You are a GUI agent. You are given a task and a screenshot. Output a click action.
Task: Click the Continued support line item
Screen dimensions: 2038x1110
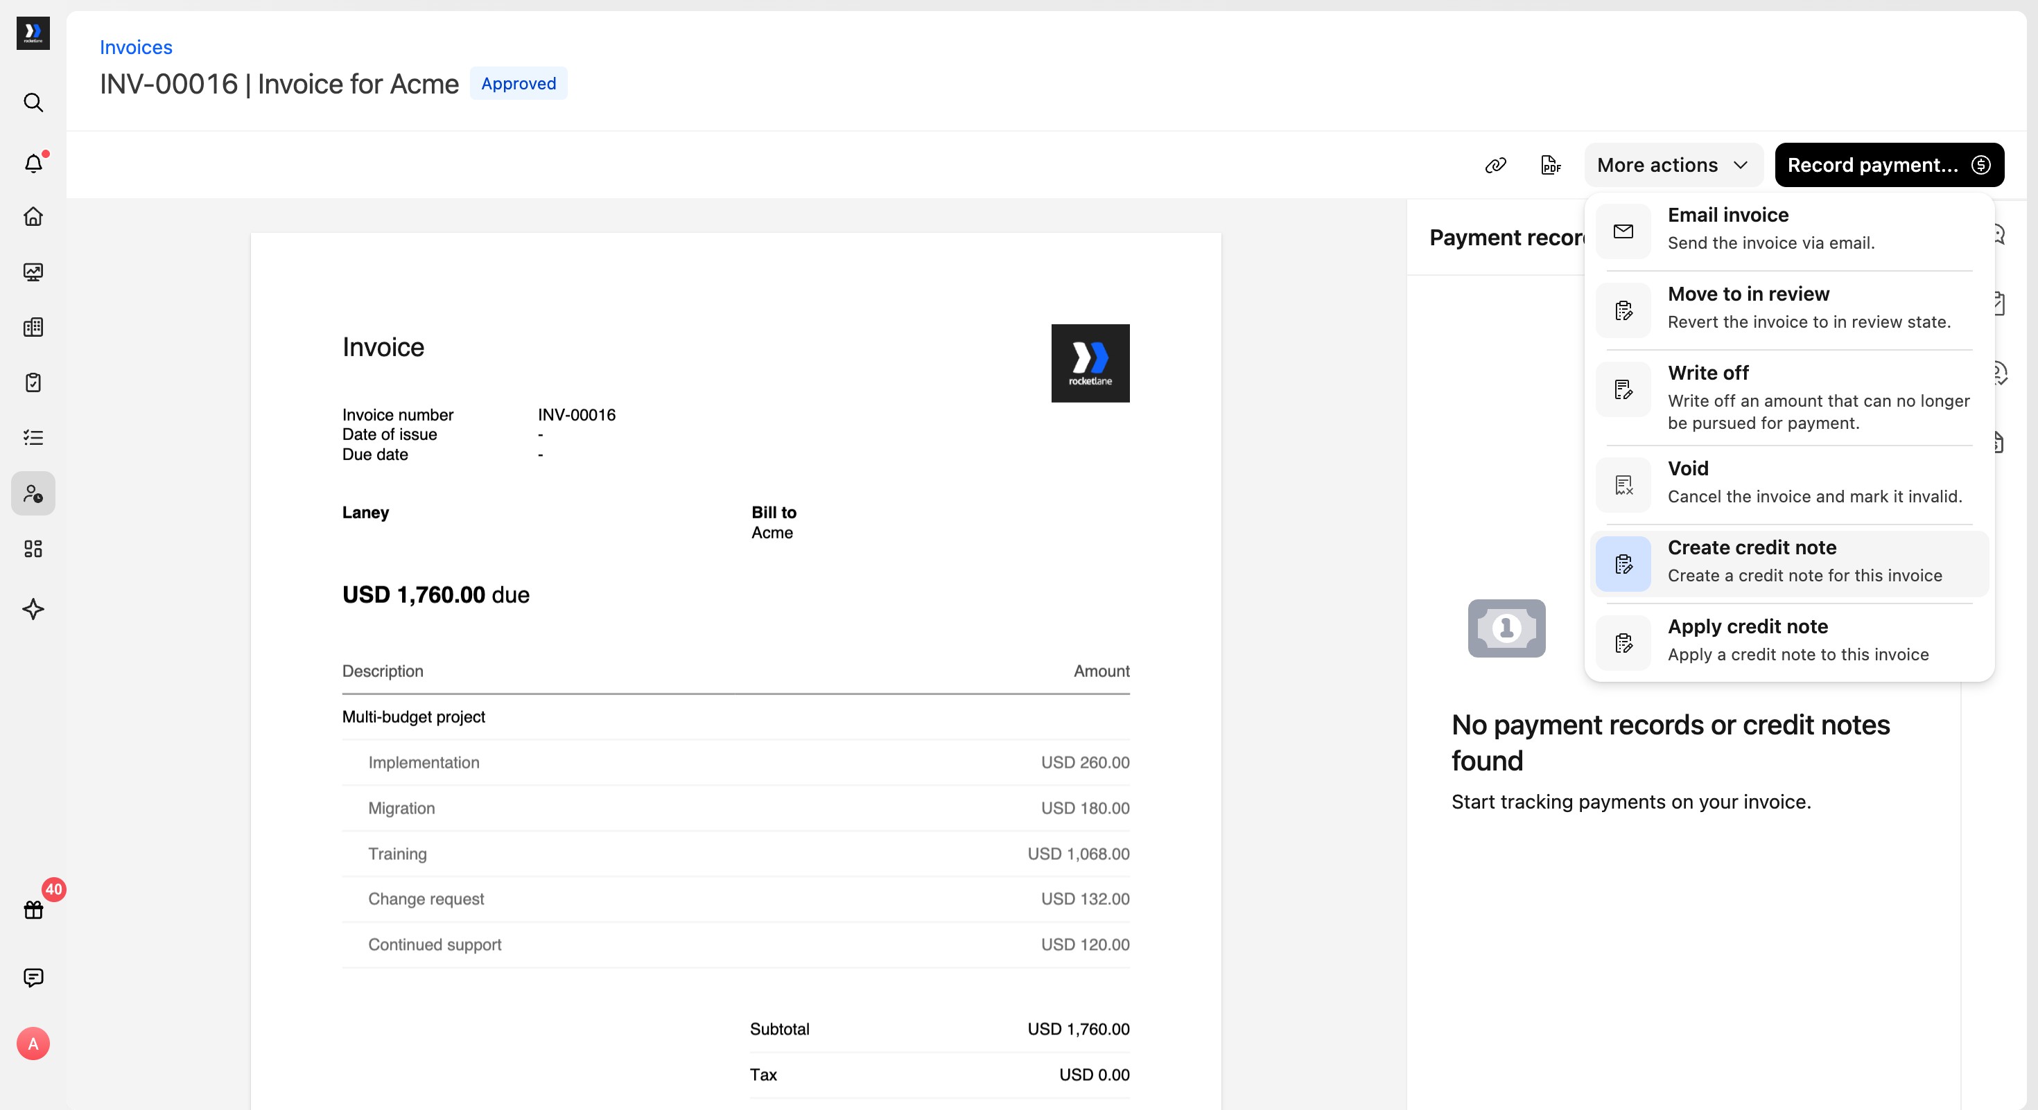[x=735, y=945]
